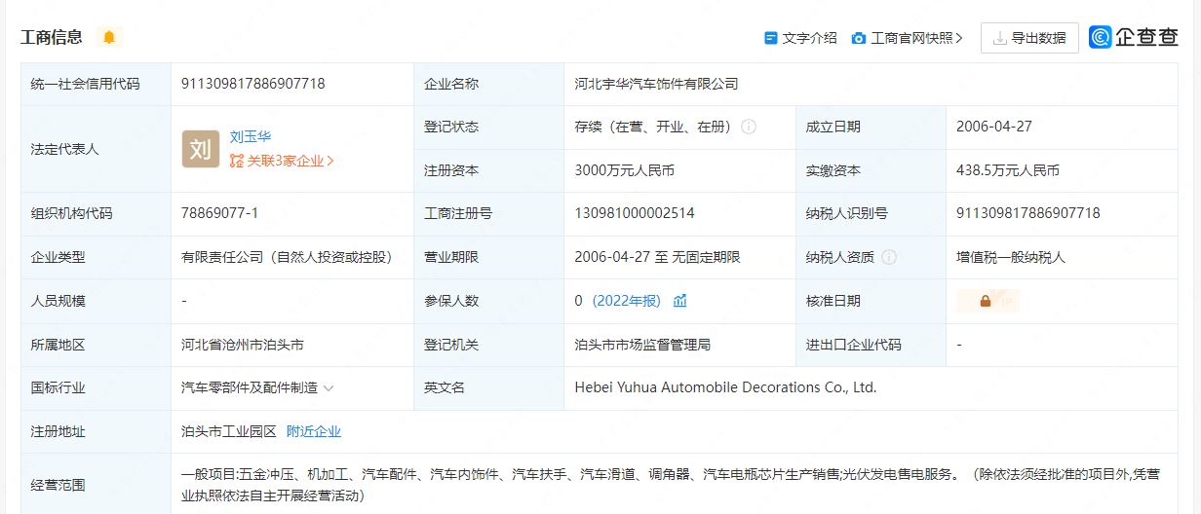Click the orange bell notification icon
The image size is (1201, 514).
109,37
